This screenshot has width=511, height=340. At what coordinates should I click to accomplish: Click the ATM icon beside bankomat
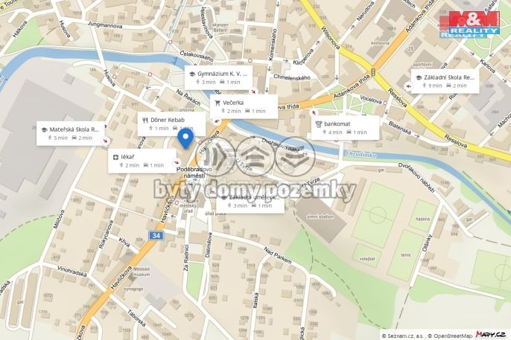(319, 124)
